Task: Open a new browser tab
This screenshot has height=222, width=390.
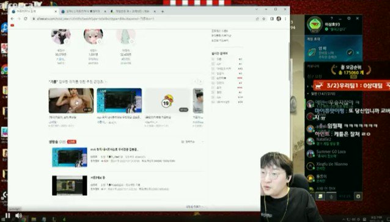Action: (x=163, y=12)
